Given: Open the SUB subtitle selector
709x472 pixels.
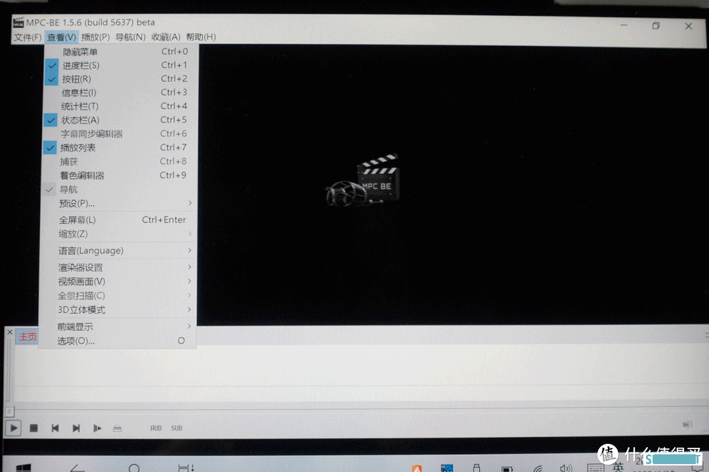Looking at the screenshot, I should (x=177, y=428).
